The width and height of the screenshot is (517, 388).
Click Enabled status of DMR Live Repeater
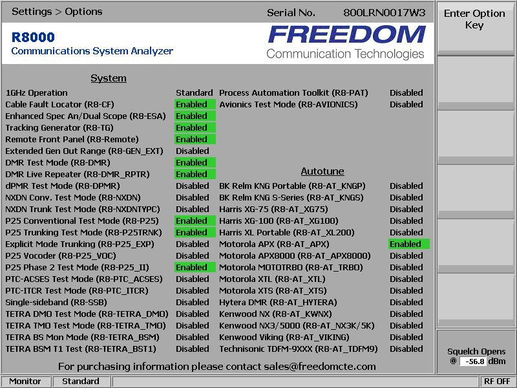(195, 174)
